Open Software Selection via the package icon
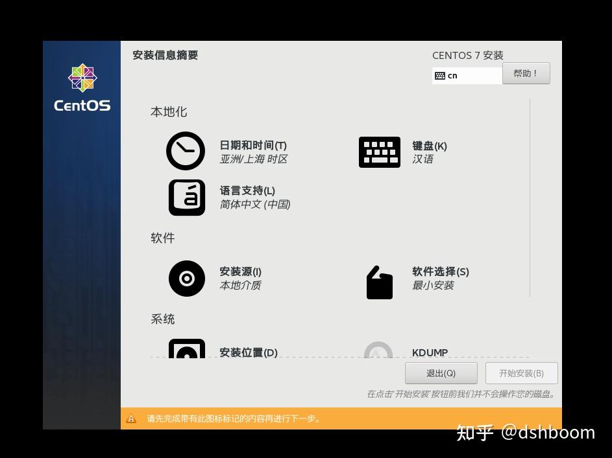The width and height of the screenshot is (612, 458). 379,281
